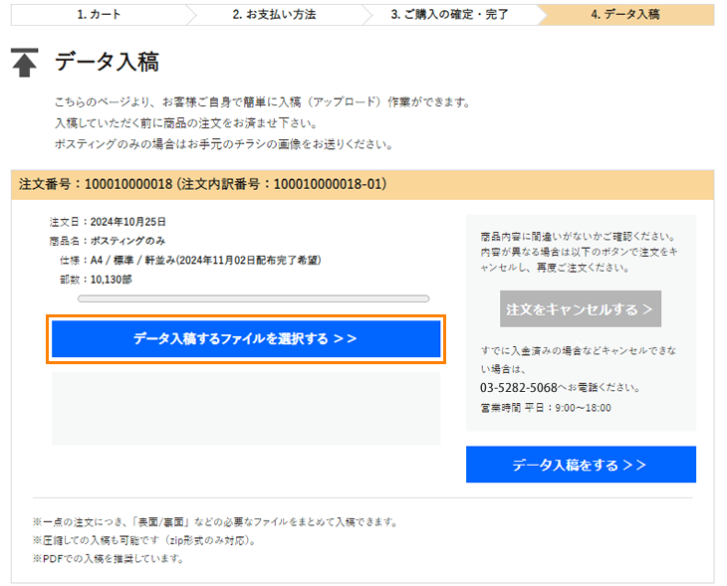727x586 pixels.
Task: Click the phone number 03-5282-5068
Action: 518,387
